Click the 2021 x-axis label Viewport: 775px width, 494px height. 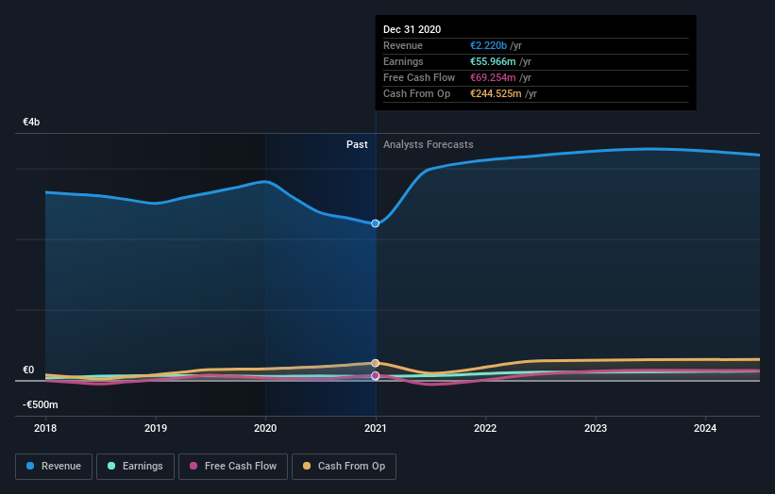[x=375, y=428]
